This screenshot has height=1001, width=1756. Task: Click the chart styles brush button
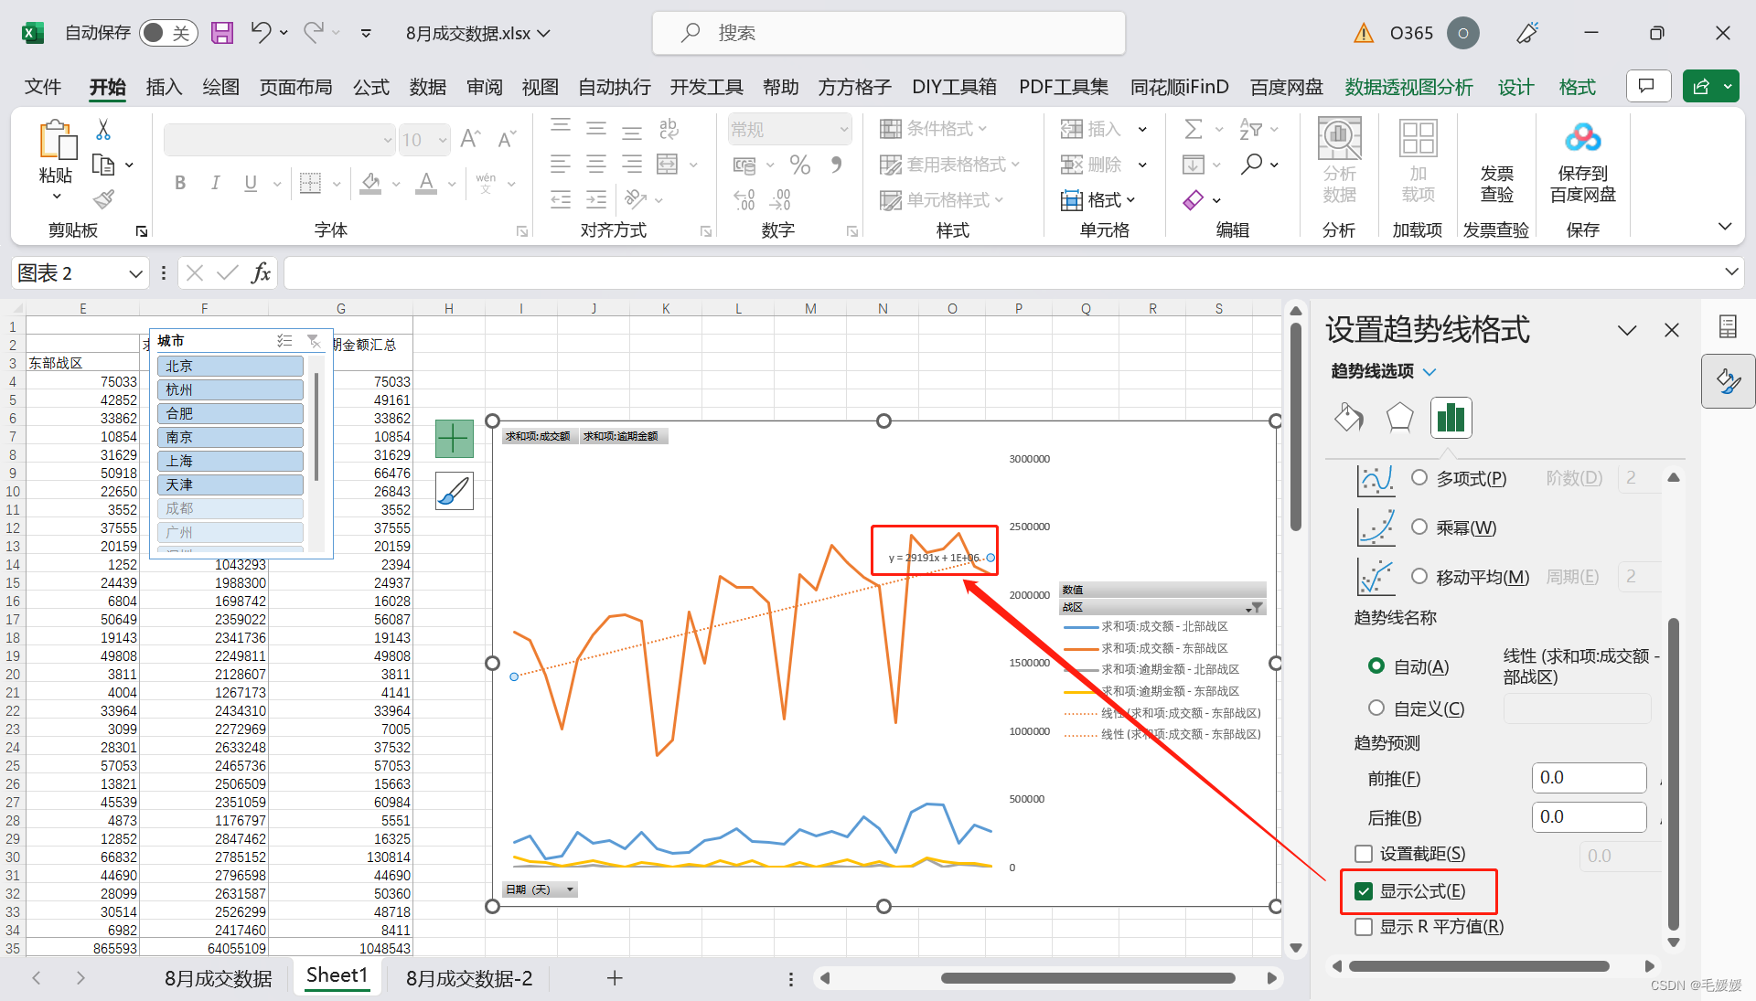point(454,491)
